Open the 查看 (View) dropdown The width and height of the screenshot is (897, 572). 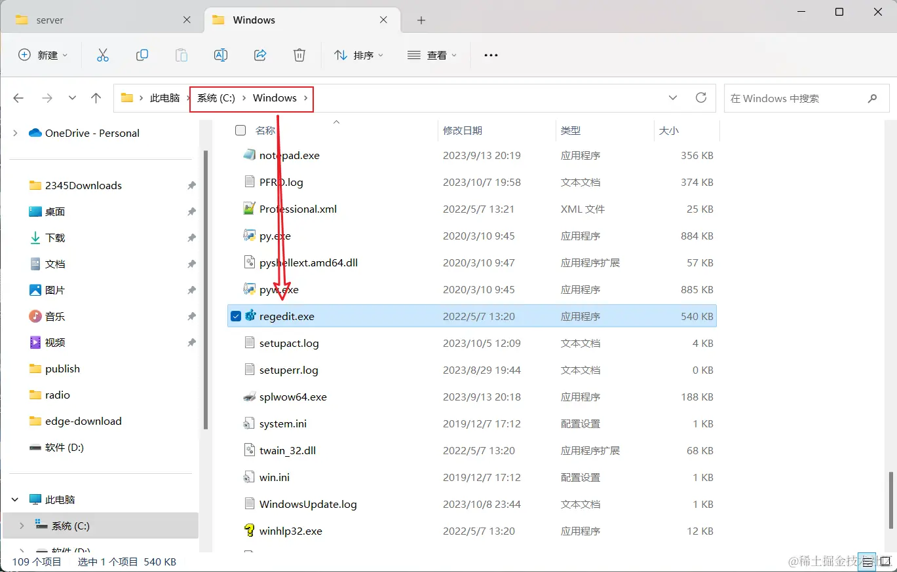[x=432, y=56]
